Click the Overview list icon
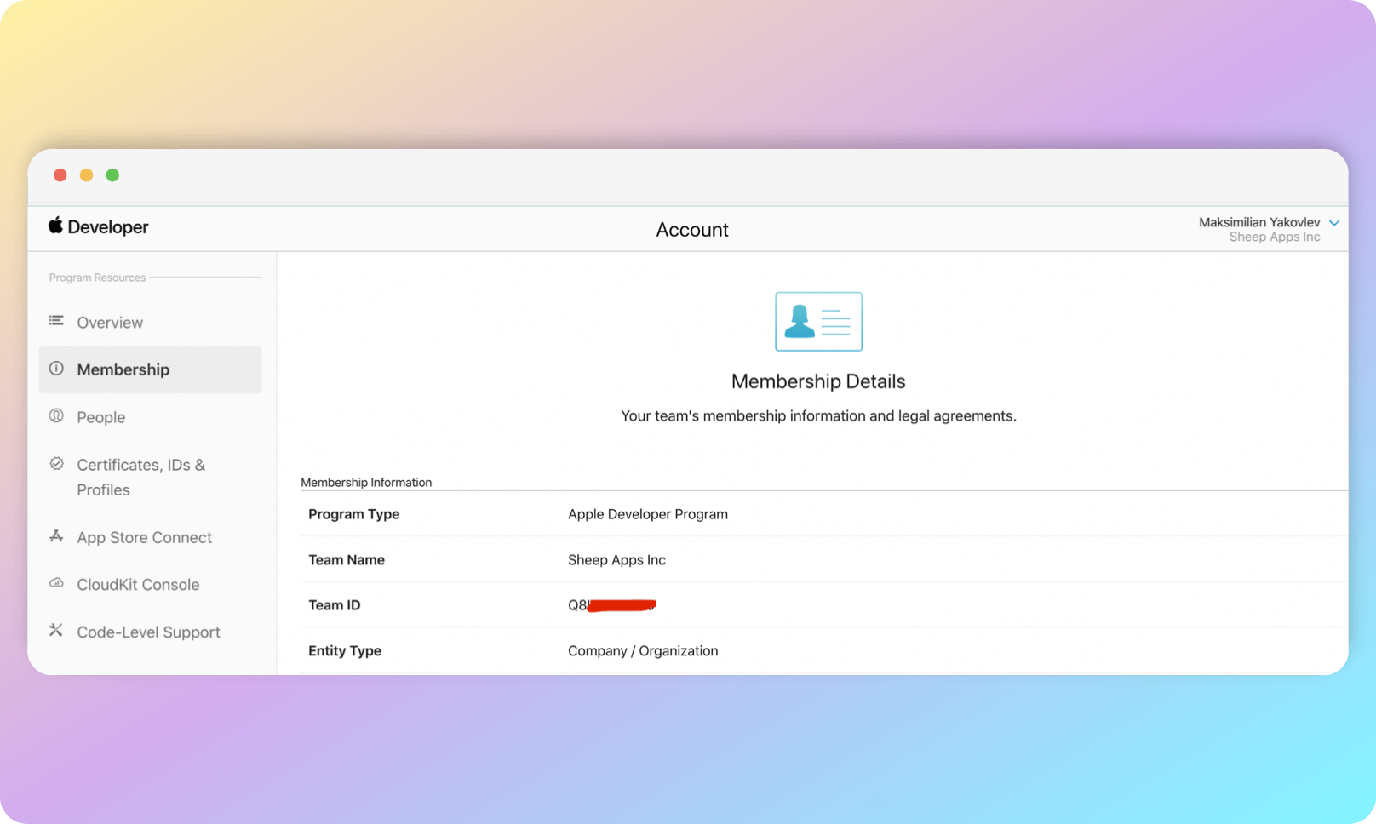1376x824 pixels. (x=56, y=321)
